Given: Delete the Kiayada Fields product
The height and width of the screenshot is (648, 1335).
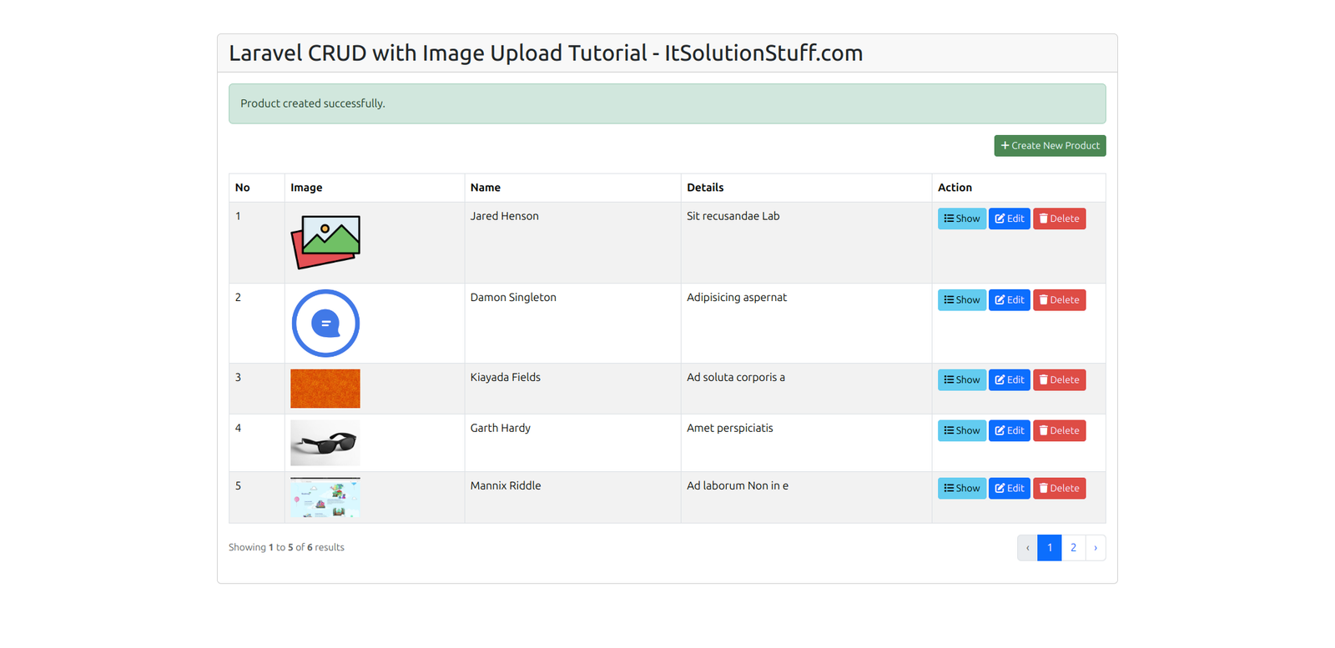Looking at the screenshot, I should [x=1059, y=380].
